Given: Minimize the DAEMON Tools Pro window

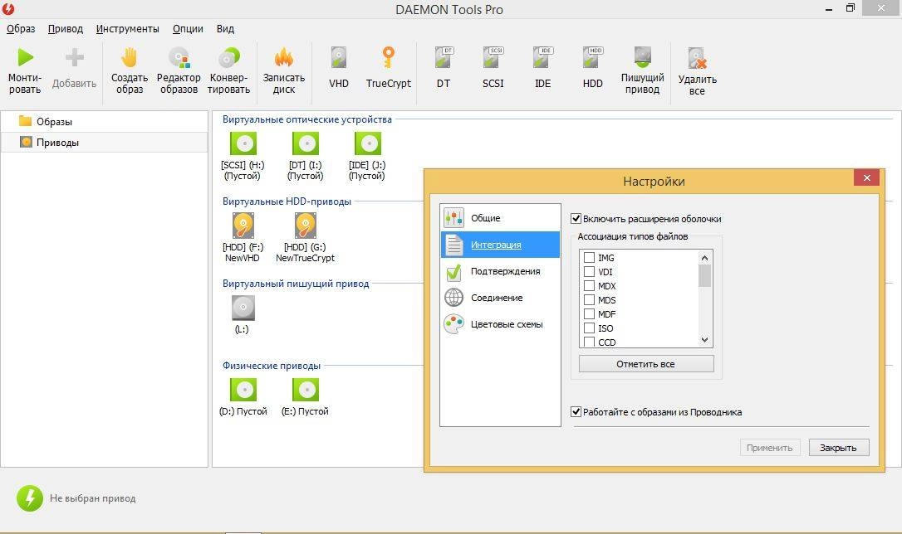Looking at the screenshot, I should coord(829,9).
